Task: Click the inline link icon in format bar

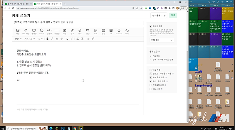Action: pos(93,39)
